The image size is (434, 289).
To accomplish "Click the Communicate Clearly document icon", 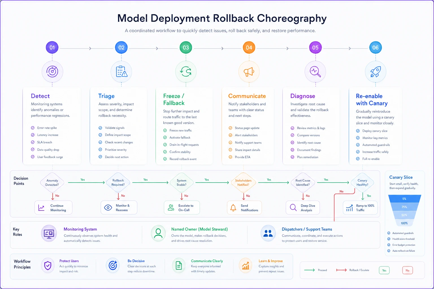I will [x=179, y=266].
